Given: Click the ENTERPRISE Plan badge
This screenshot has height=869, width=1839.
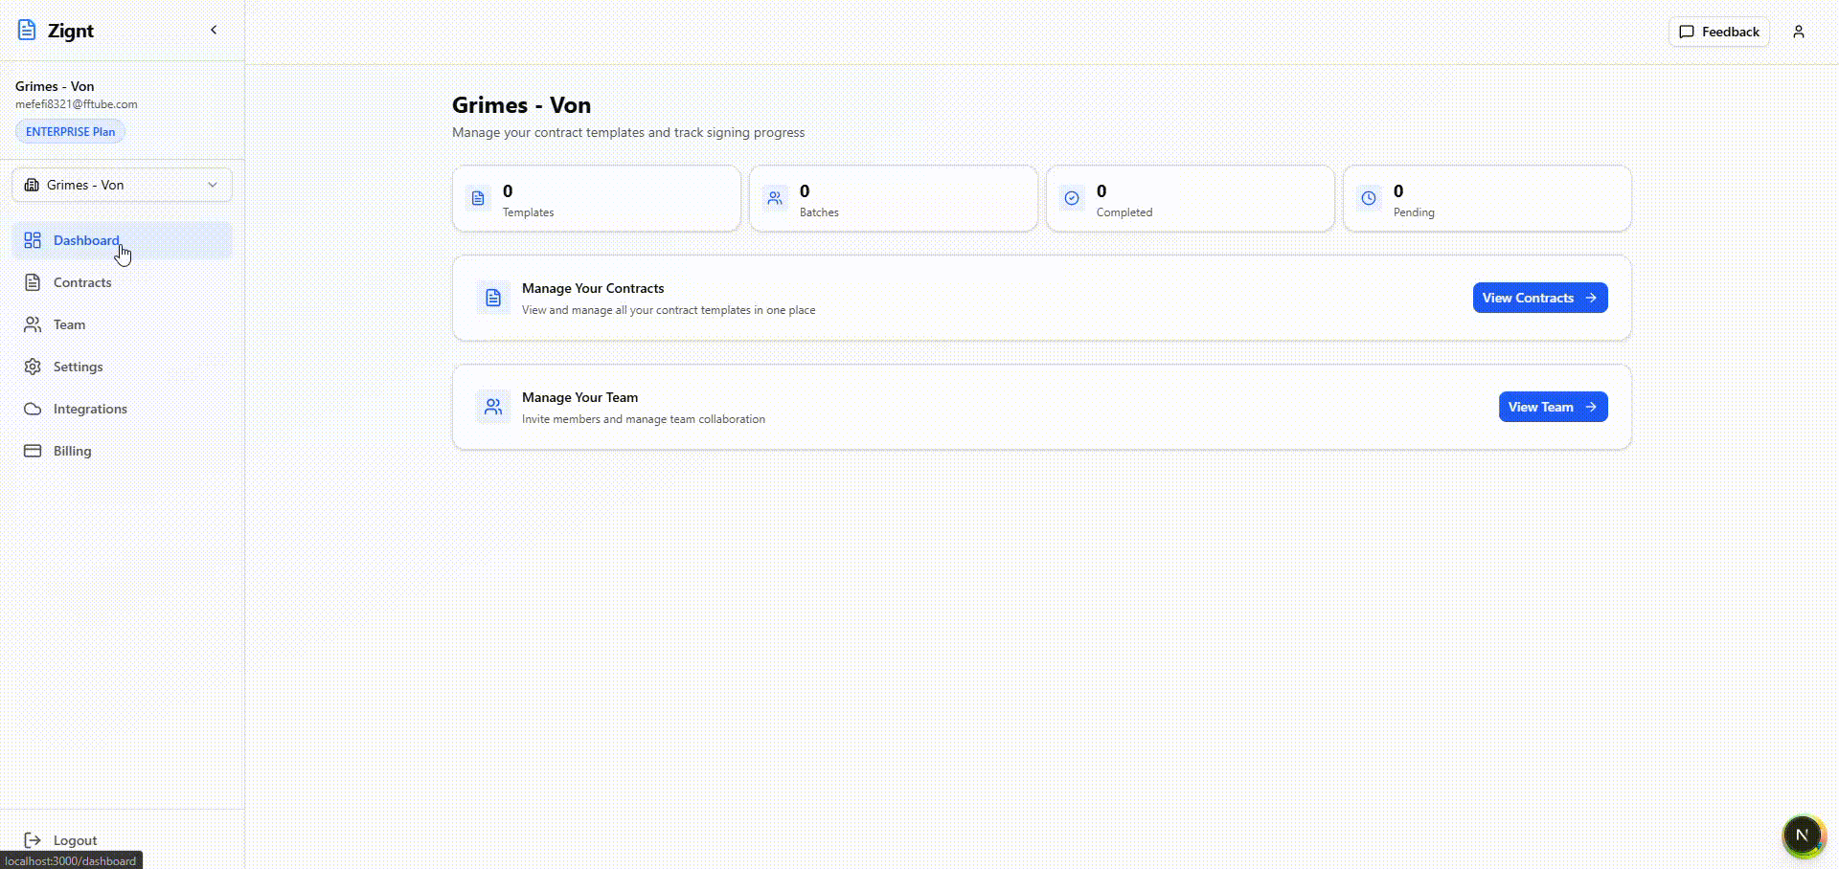Looking at the screenshot, I should coord(70,132).
